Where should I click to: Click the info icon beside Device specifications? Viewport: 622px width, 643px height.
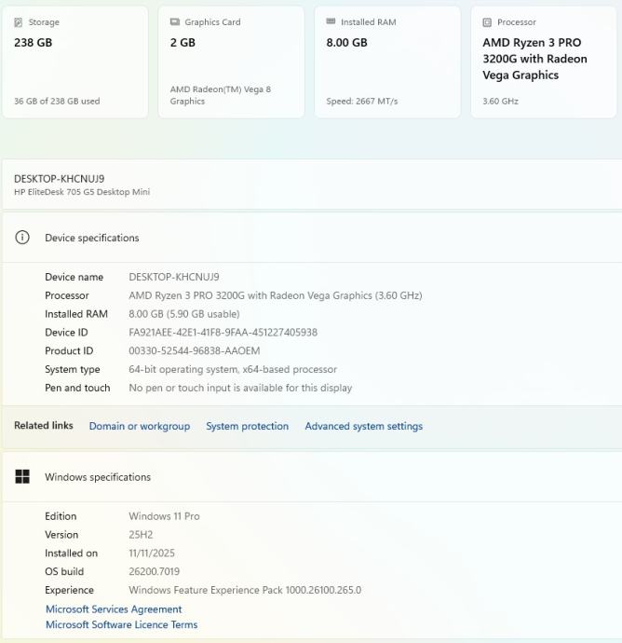(x=22, y=238)
